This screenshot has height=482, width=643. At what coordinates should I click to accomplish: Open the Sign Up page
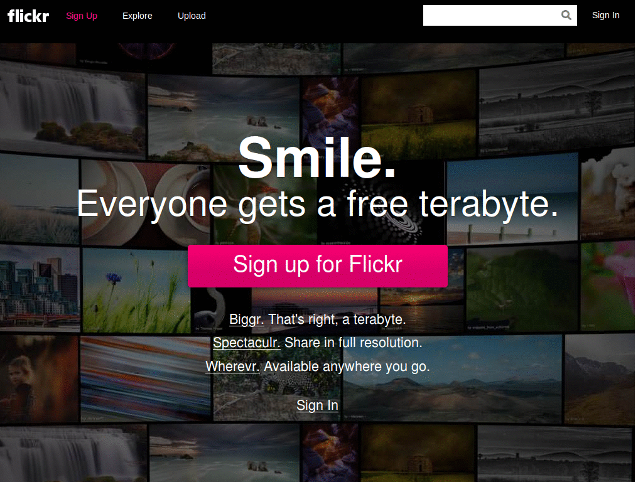[82, 16]
